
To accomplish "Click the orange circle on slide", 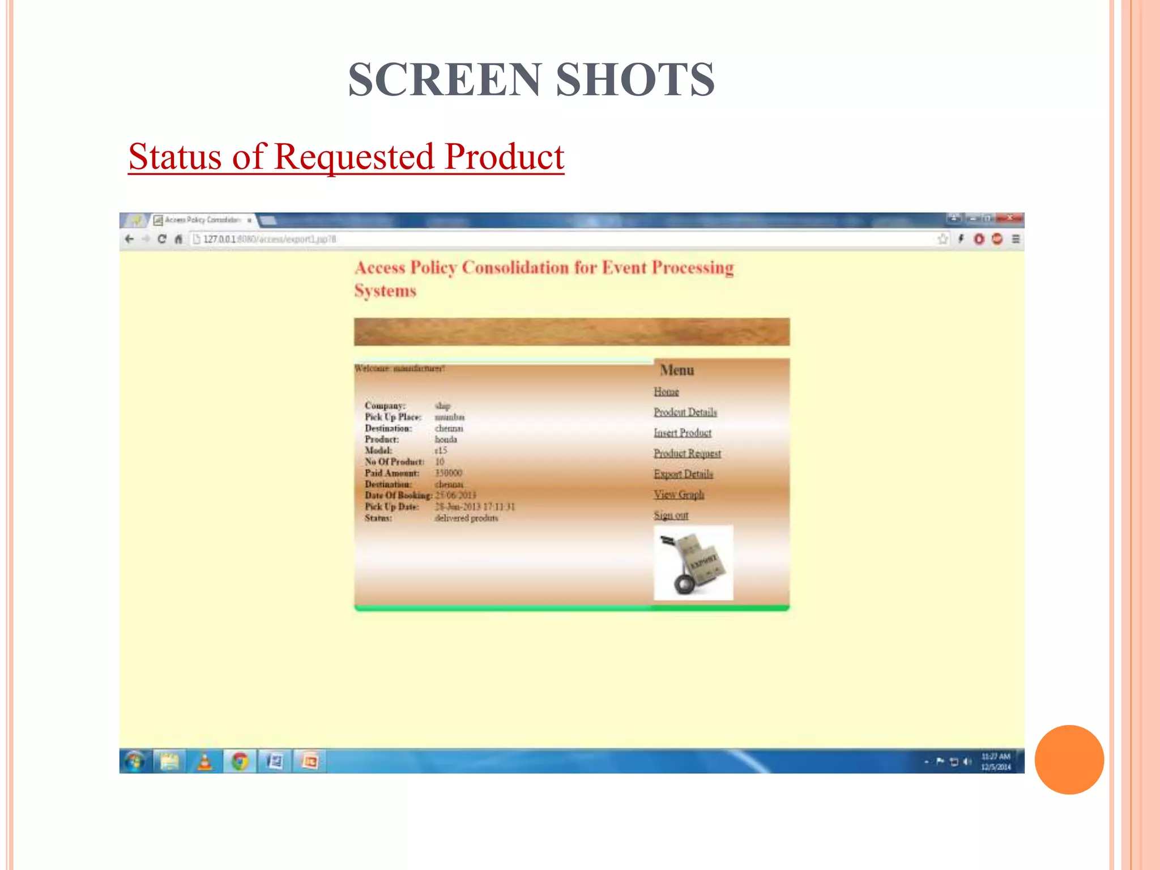I will (x=1069, y=760).
